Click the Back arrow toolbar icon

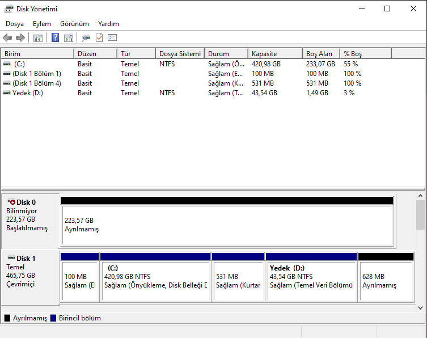click(7, 37)
